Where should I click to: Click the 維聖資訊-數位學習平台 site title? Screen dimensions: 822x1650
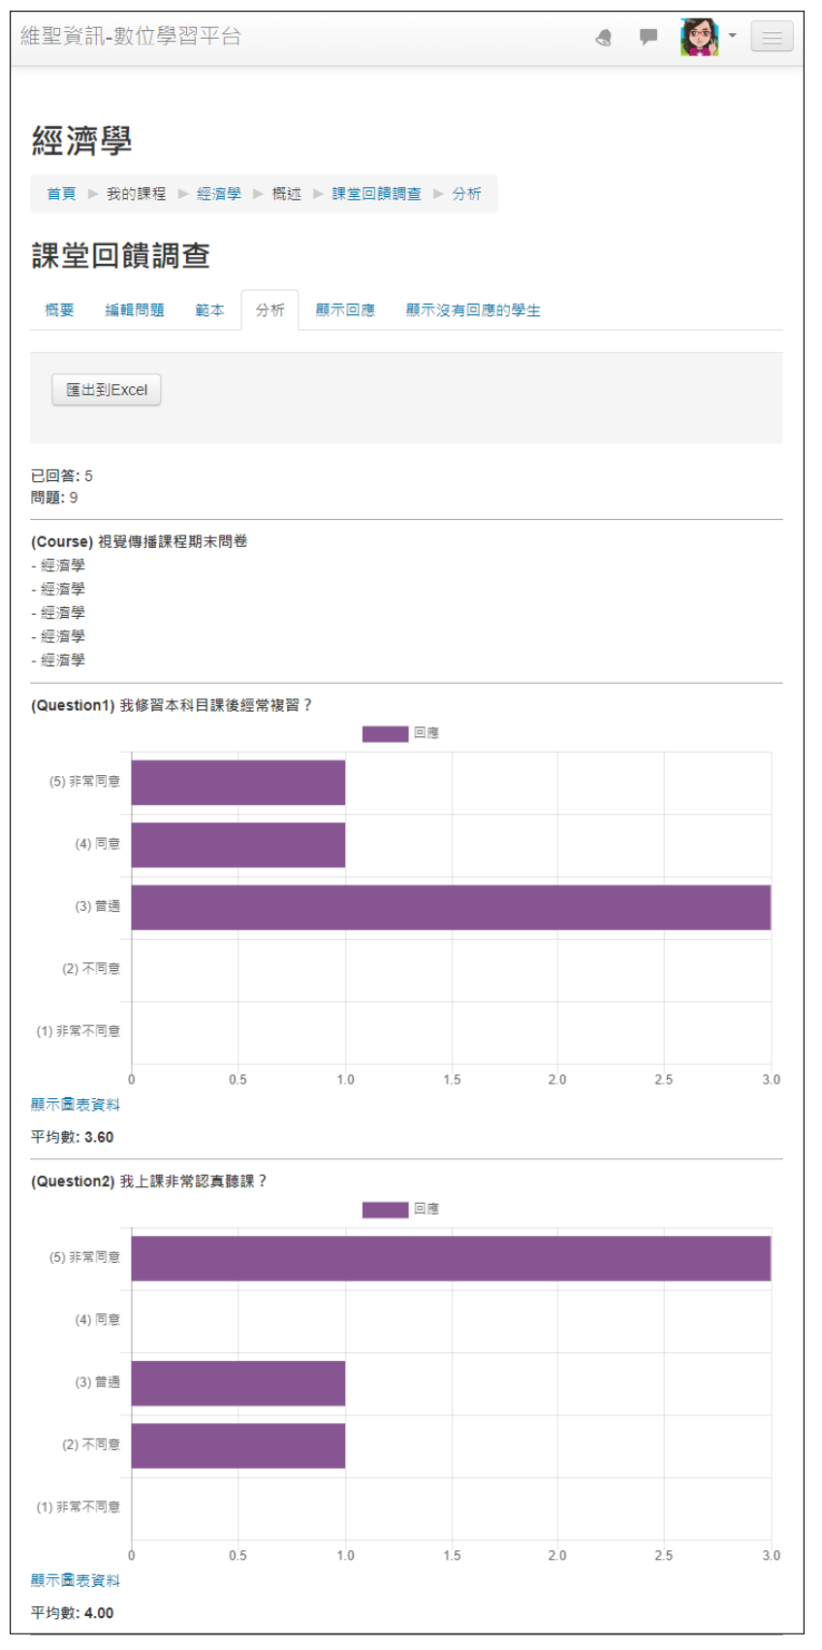tap(131, 37)
